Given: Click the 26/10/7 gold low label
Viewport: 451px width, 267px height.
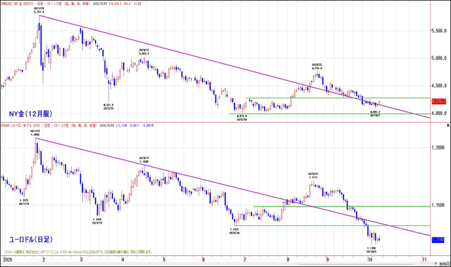Looking at the screenshot, I should 375,115.
